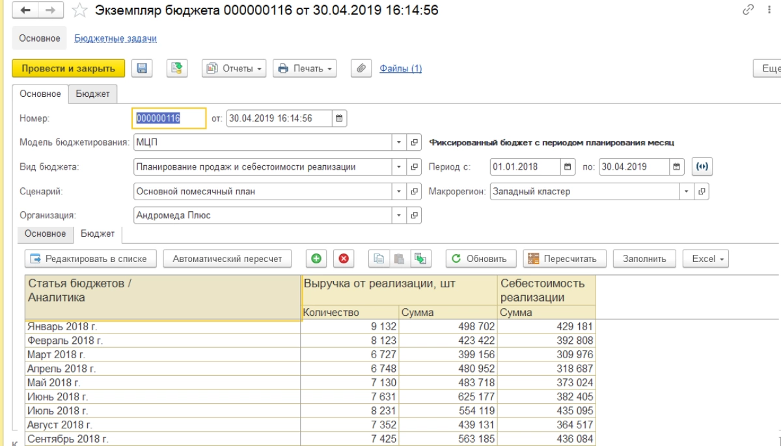This screenshot has width=781, height=446.
Task: Click the post document icon
Action: [x=176, y=68]
